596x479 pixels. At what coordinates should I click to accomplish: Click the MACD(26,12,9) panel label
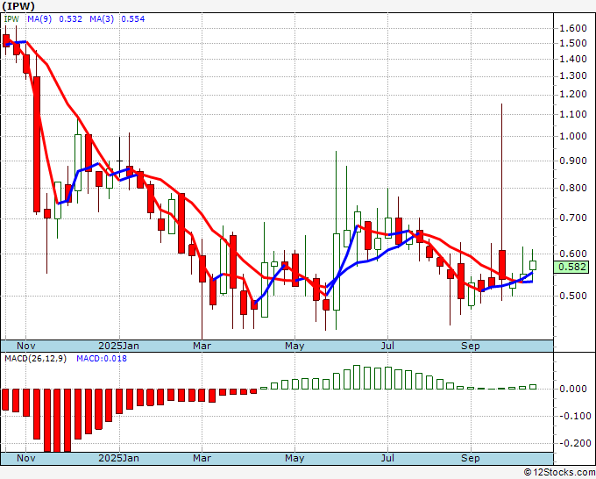[x=35, y=359]
